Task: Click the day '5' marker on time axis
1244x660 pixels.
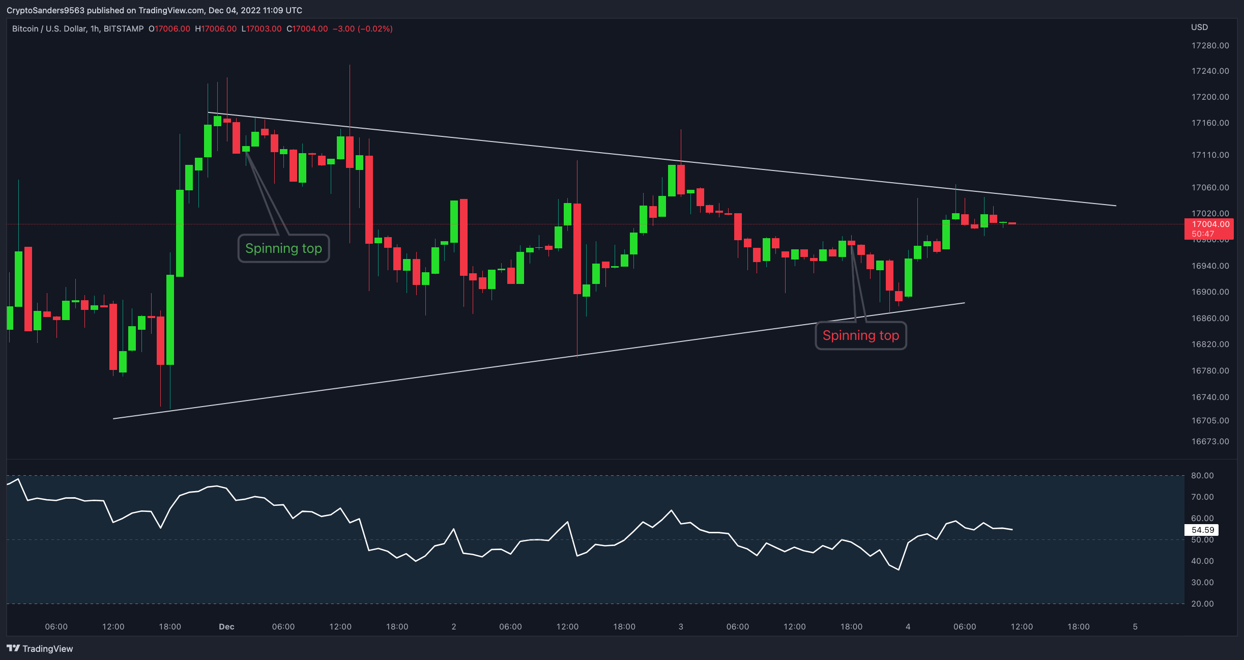Action: 1135,626
